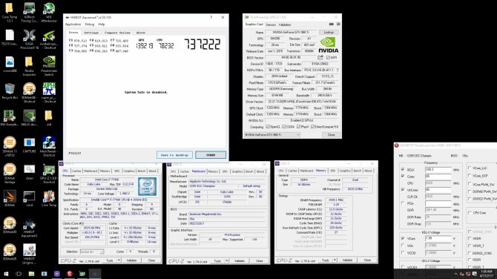
Task: Launch the EVGA PrecisionX 16 shortcut
Action: click(29, 39)
